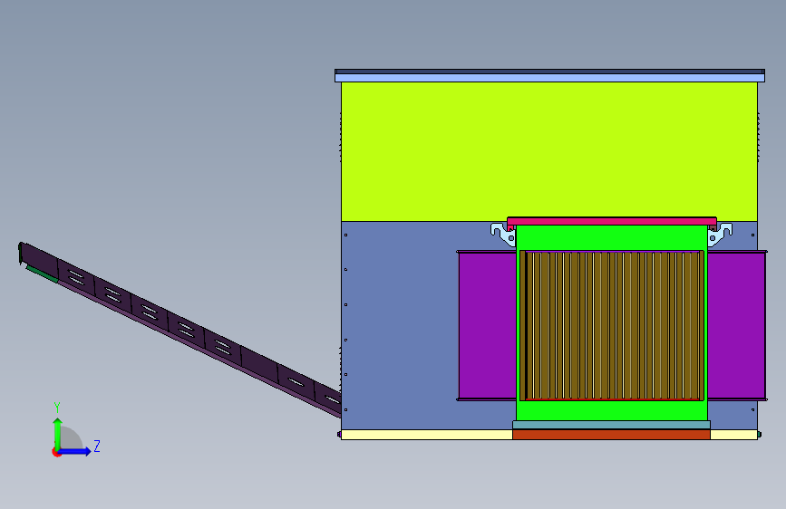Click the left lifting bracket beside the pink bar

click(503, 235)
